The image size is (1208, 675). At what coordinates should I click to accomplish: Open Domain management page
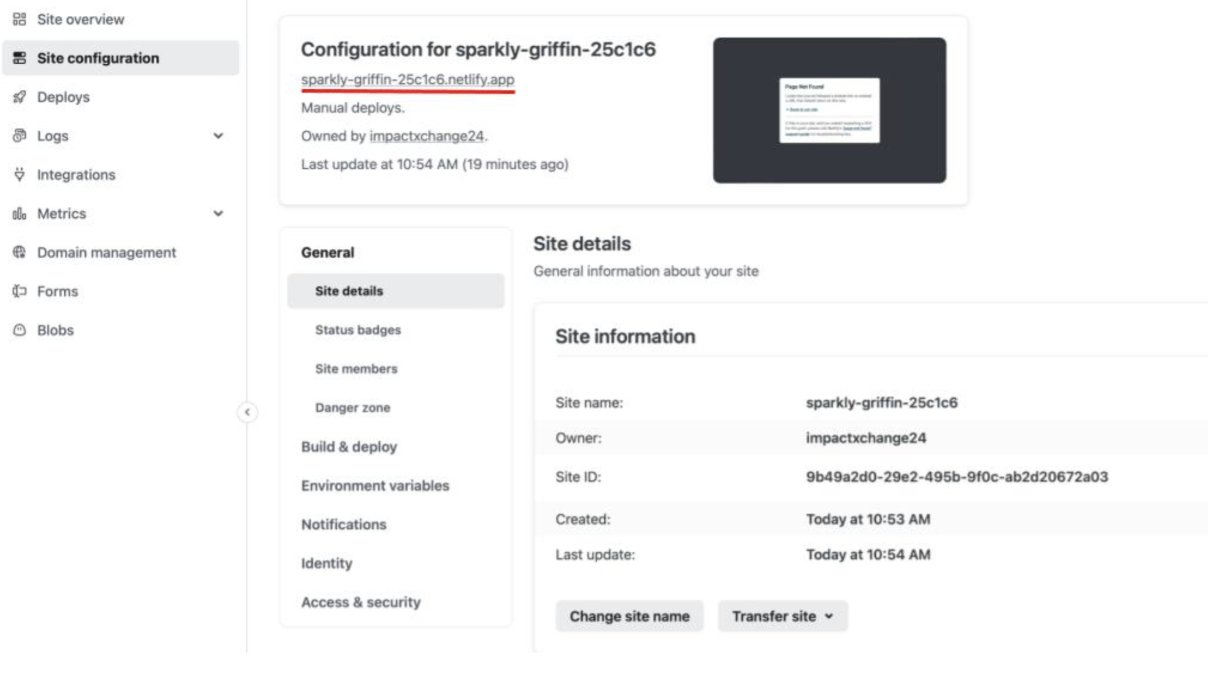[x=107, y=253]
